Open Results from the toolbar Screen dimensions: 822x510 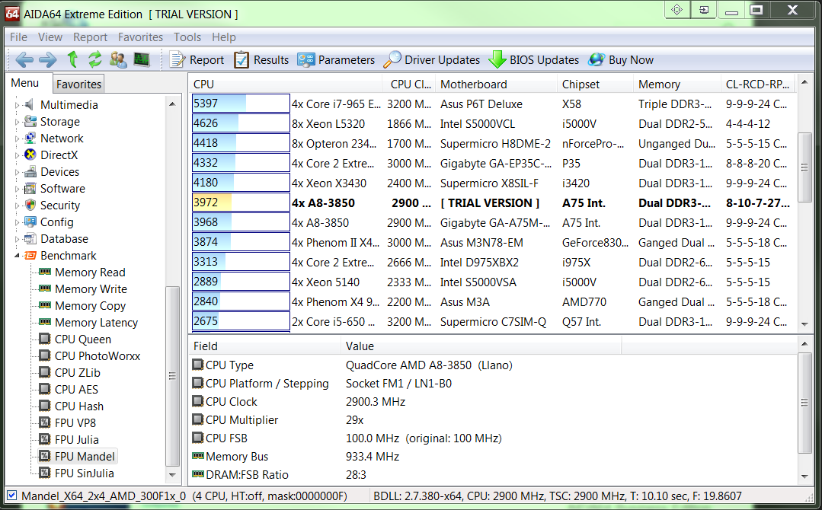[x=261, y=59]
